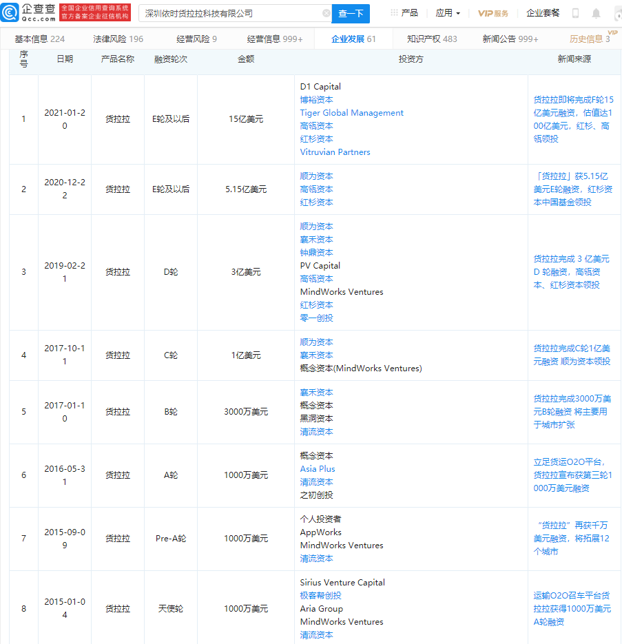Image resolution: width=622 pixels, height=644 pixels.
Task: Open 清流资本 link in Pre-A轮 row
Action: point(316,559)
